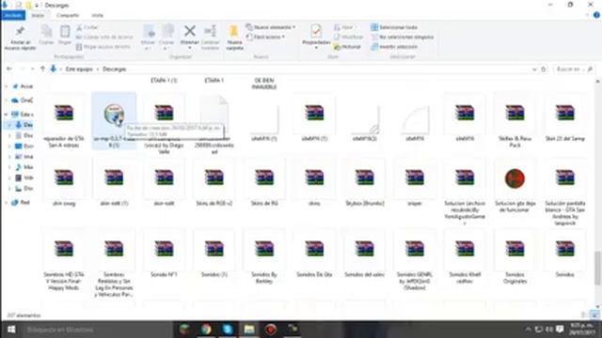Click Invertir selección

pyautogui.click(x=394, y=47)
